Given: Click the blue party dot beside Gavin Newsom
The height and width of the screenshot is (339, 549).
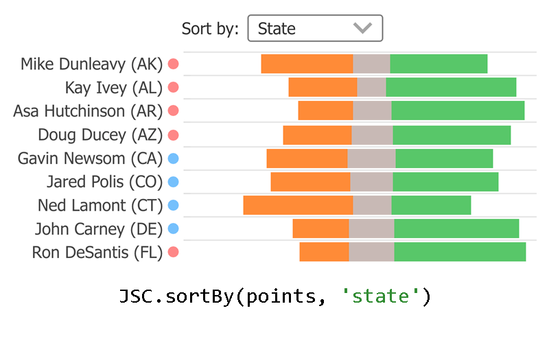Looking at the screenshot, I should pos(174,159).
